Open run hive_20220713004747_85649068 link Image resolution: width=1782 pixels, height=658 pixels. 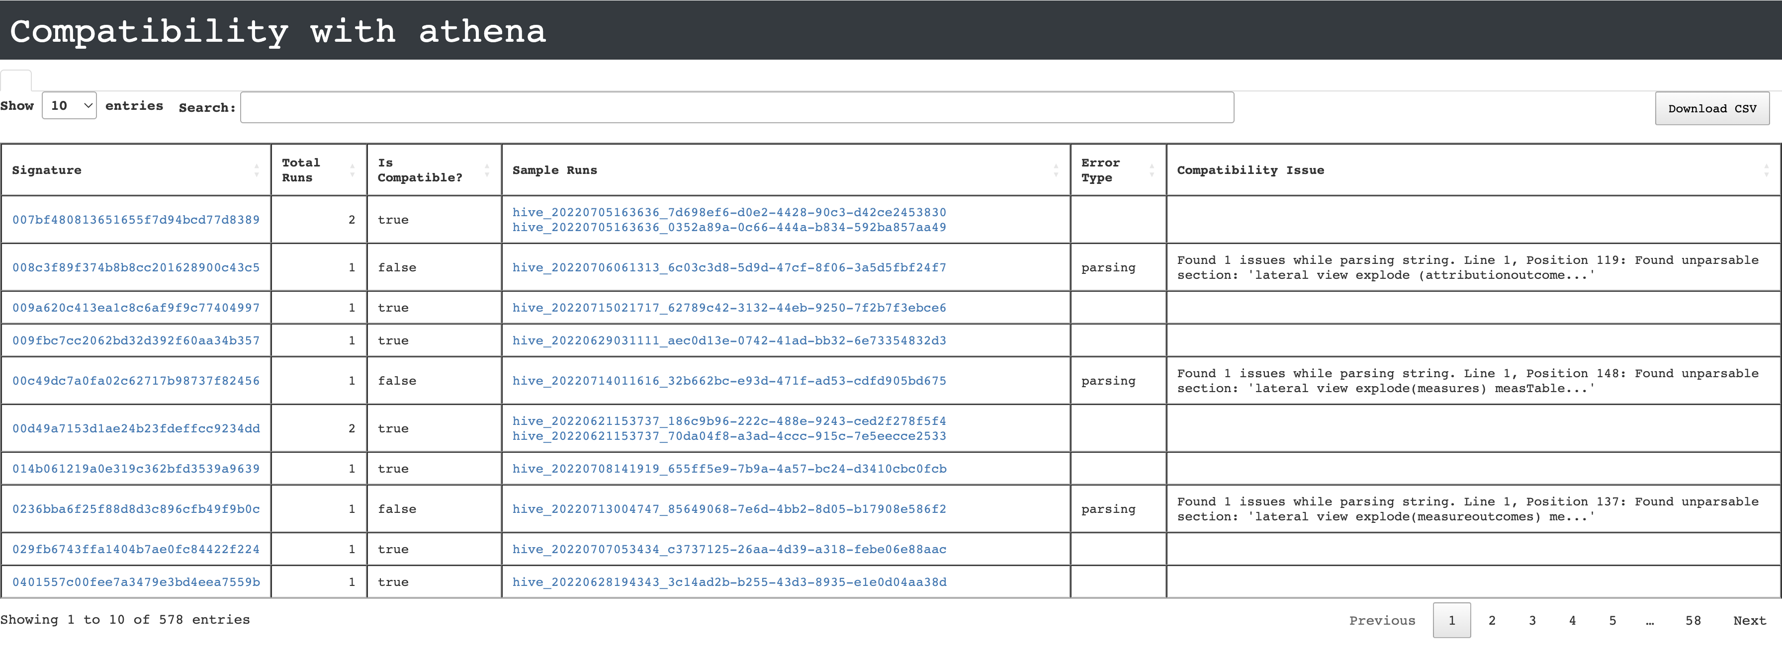click(729, 509)
